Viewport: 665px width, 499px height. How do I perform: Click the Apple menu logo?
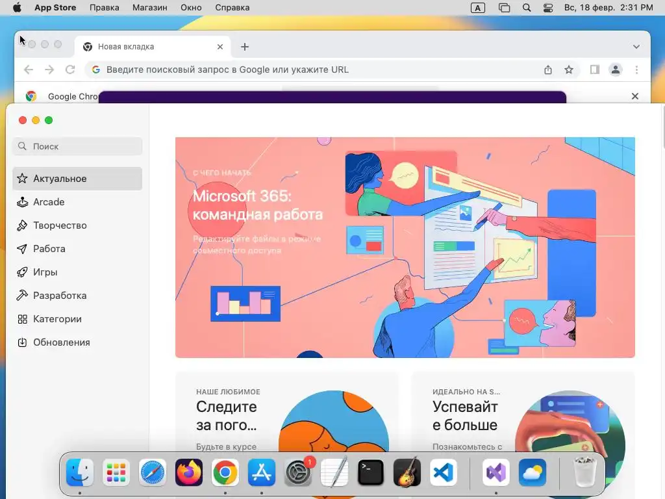click(x=17, y=7)
